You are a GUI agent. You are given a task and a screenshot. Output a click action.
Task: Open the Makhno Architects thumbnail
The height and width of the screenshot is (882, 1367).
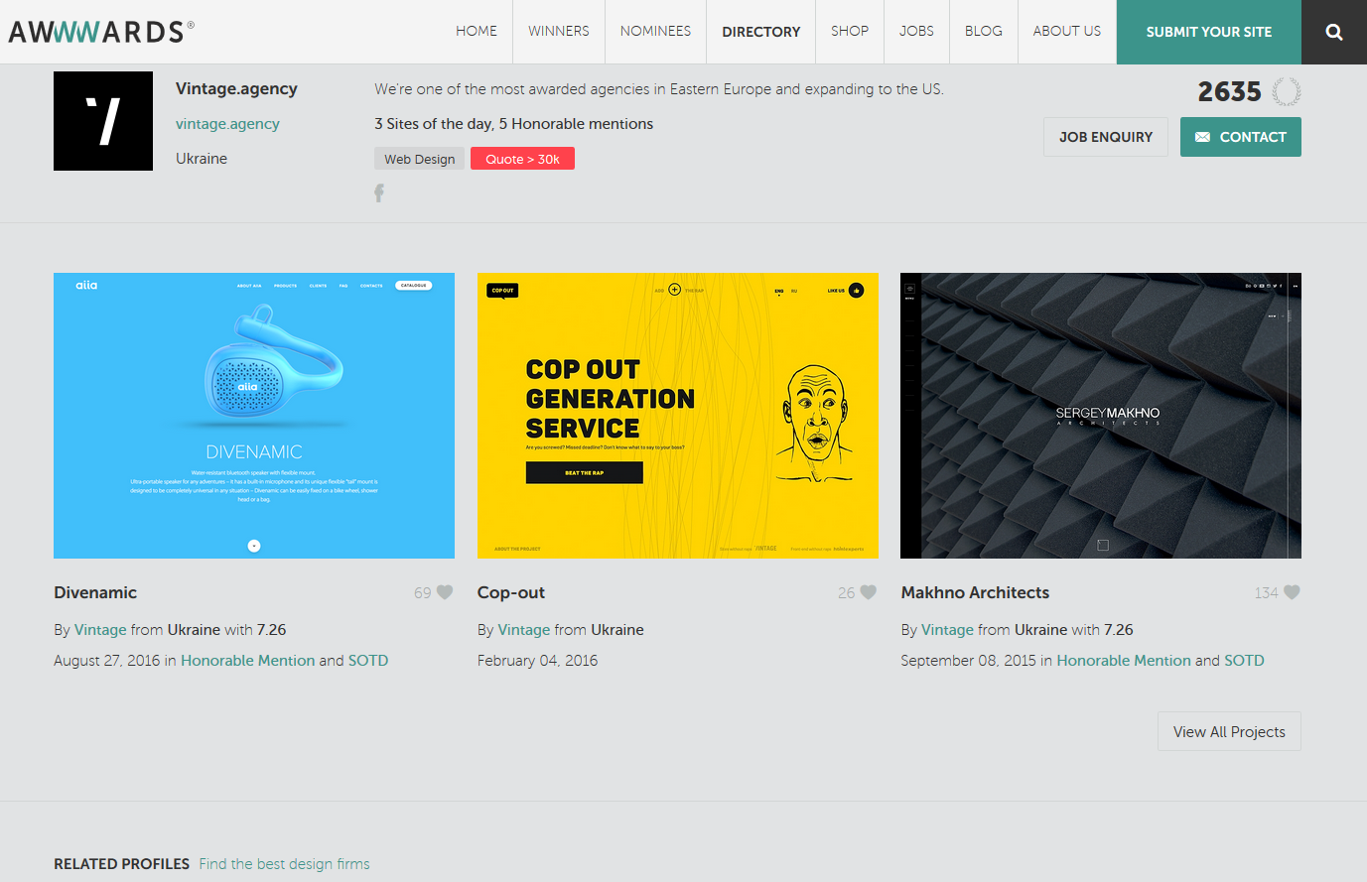point(1101,416)
